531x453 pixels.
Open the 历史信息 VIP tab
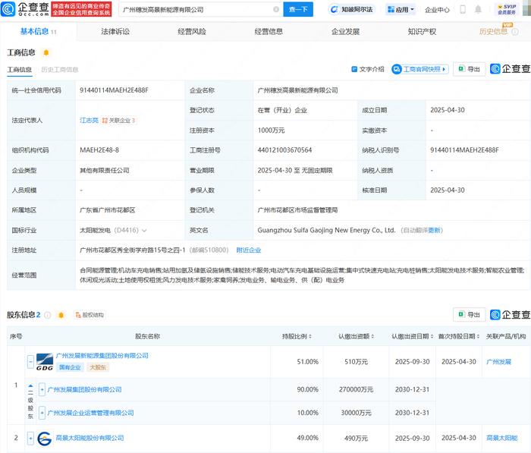pos(493,32)
